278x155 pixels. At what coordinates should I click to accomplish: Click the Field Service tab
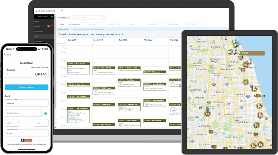[x=46, y=11]
